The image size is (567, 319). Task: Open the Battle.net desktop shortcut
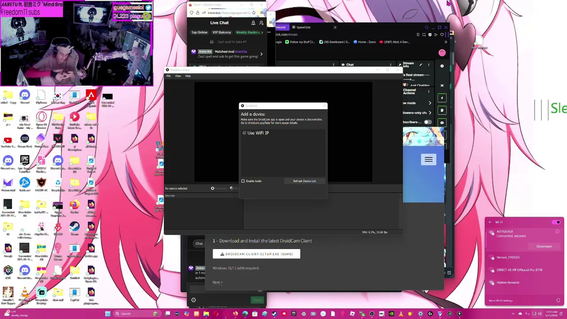pyautogui.click(x=25, y=185)
